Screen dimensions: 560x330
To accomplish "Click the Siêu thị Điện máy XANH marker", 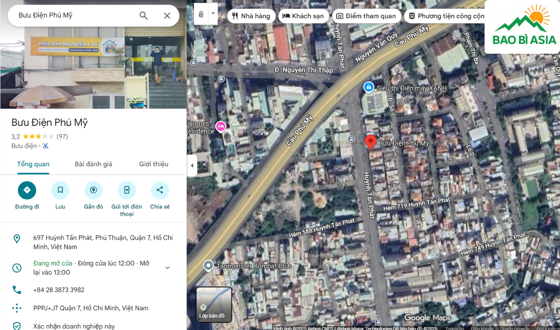I will coord(368,88).
